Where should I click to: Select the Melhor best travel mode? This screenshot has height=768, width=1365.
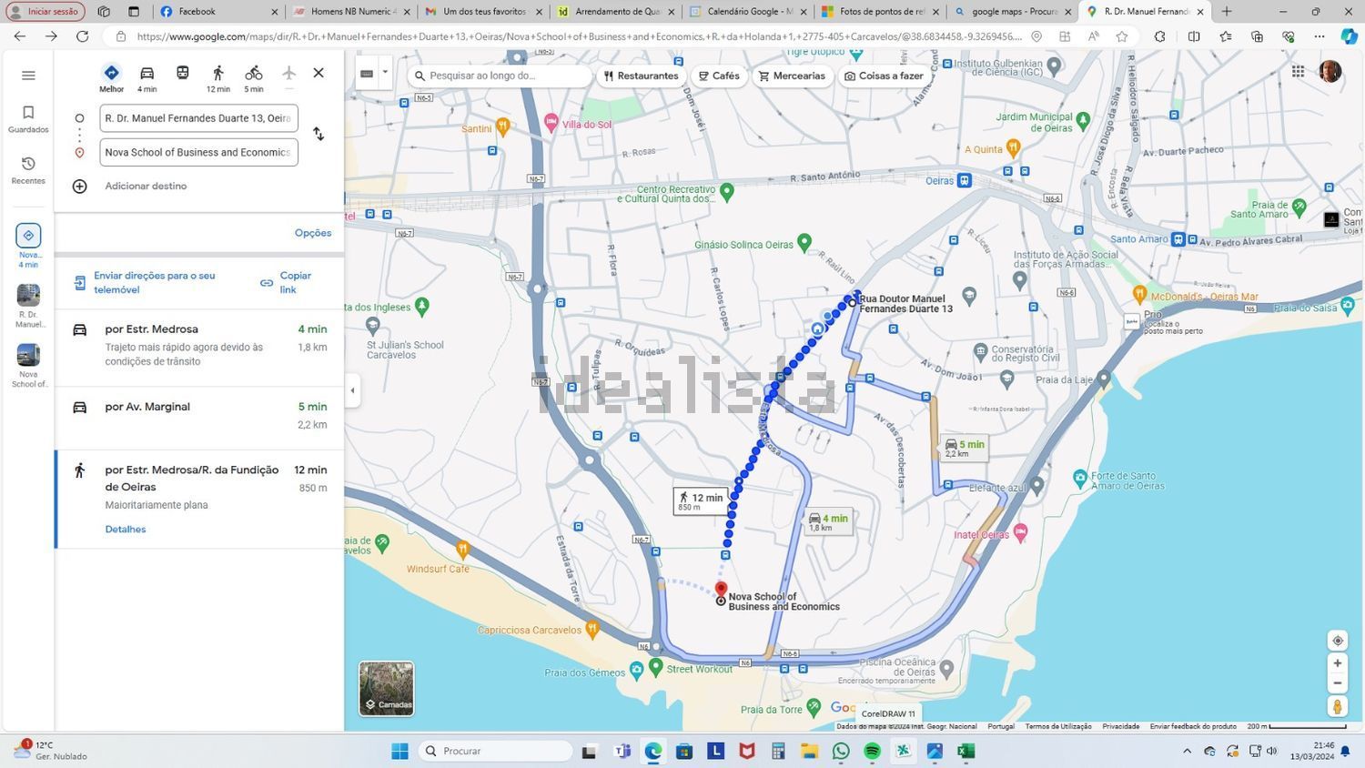click(x=111, y=78)
